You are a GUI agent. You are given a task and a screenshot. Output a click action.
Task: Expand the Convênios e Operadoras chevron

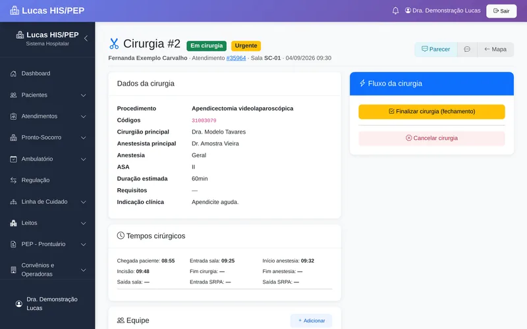(x=84, y=270)
